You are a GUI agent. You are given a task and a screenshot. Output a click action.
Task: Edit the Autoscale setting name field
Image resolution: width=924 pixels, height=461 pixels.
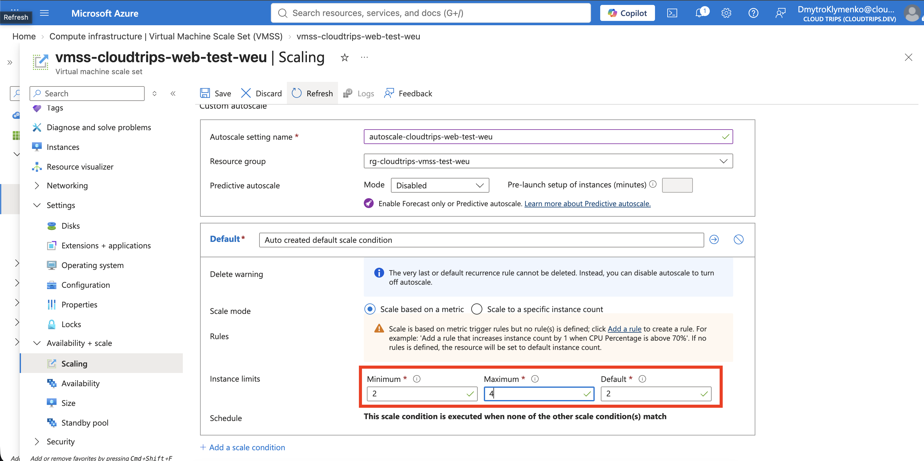548,137
